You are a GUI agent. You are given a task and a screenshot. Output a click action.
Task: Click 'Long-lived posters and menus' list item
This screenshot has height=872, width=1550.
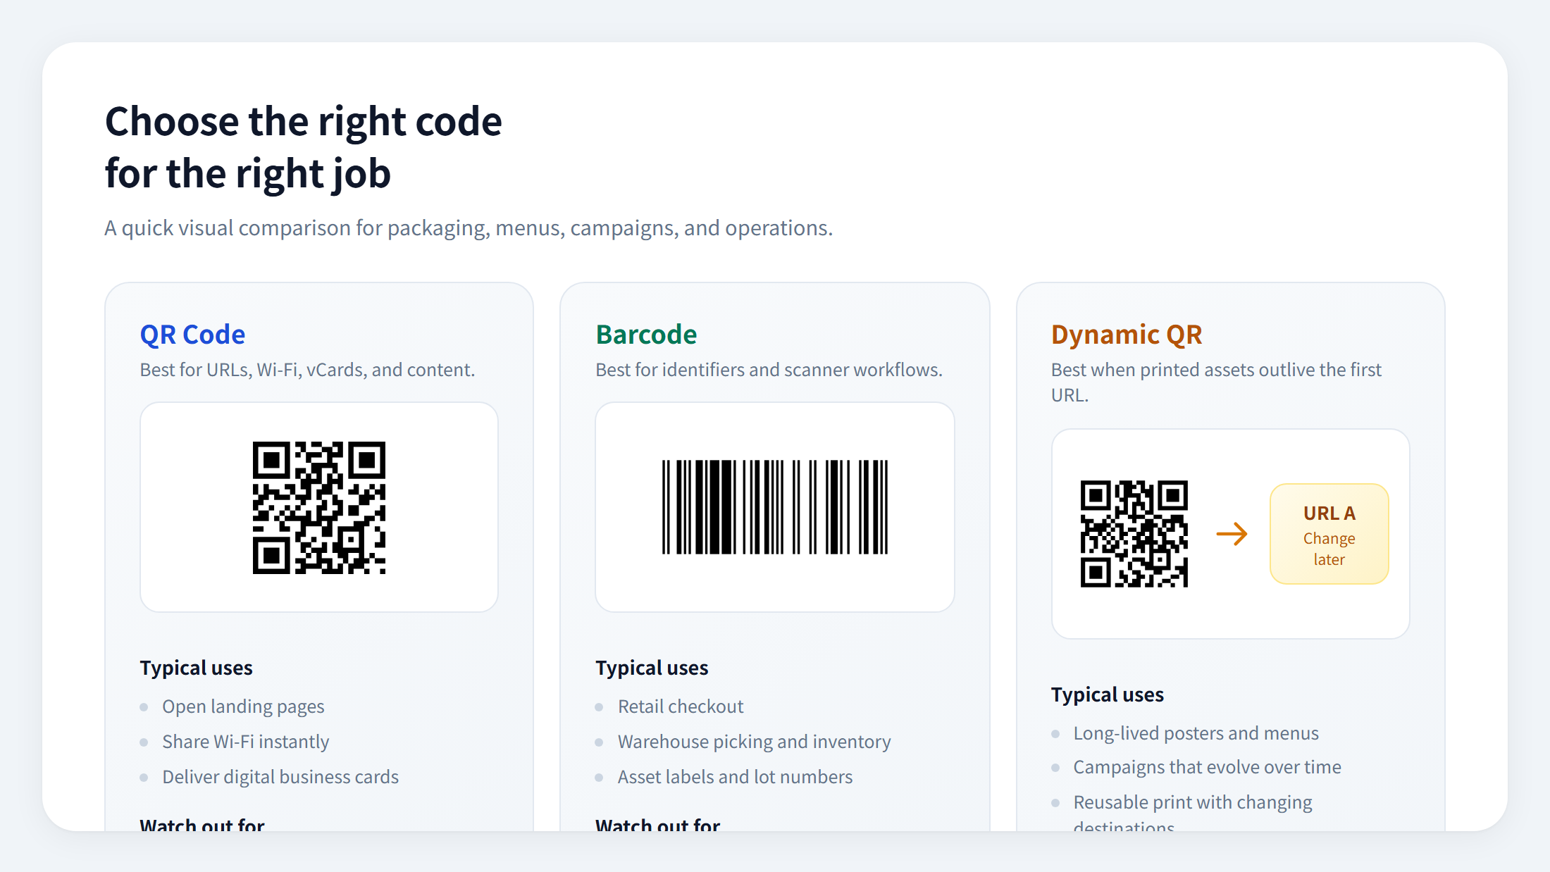pyautogui.click(x=1196, y=733)
